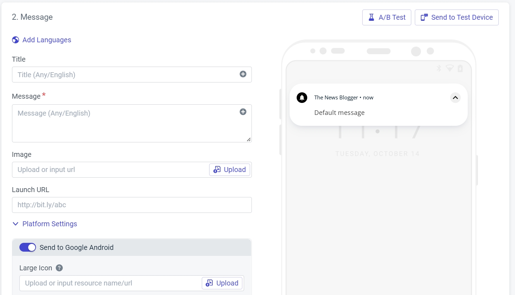Click the globe icon beside Add Languages

(x=16, y=40)
